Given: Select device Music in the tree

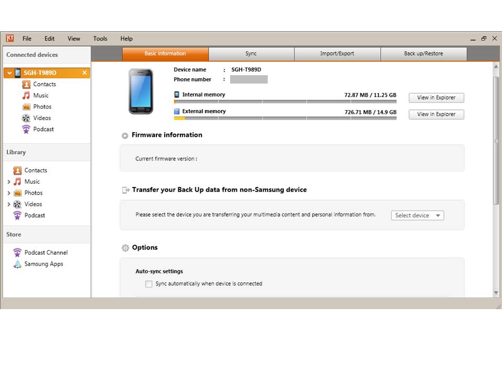Looking at the screenshot, I should tap(41, 96).
